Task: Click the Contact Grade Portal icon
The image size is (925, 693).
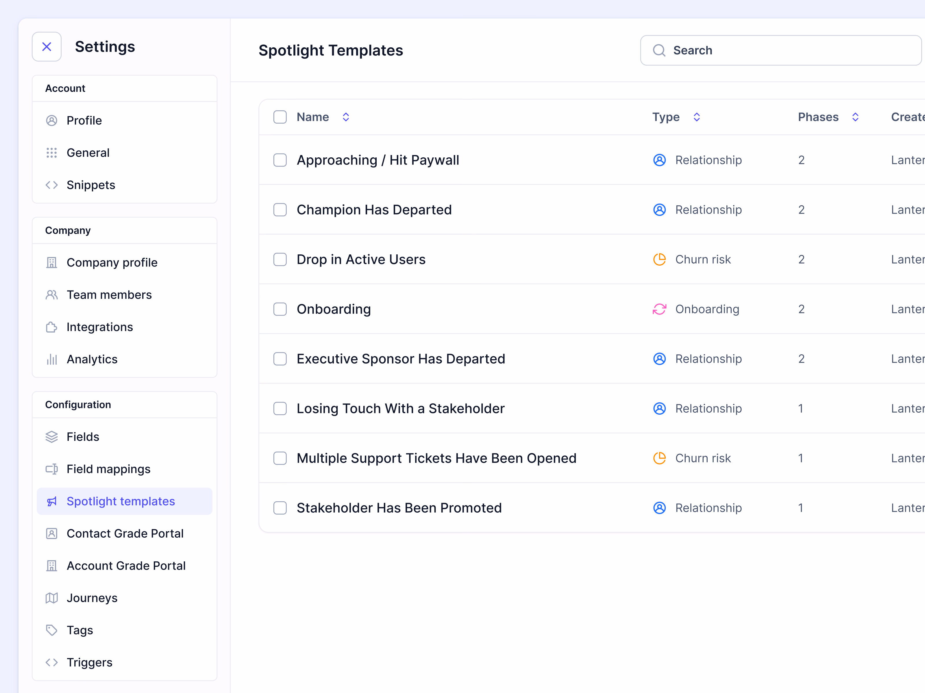Action: point(51,533)
